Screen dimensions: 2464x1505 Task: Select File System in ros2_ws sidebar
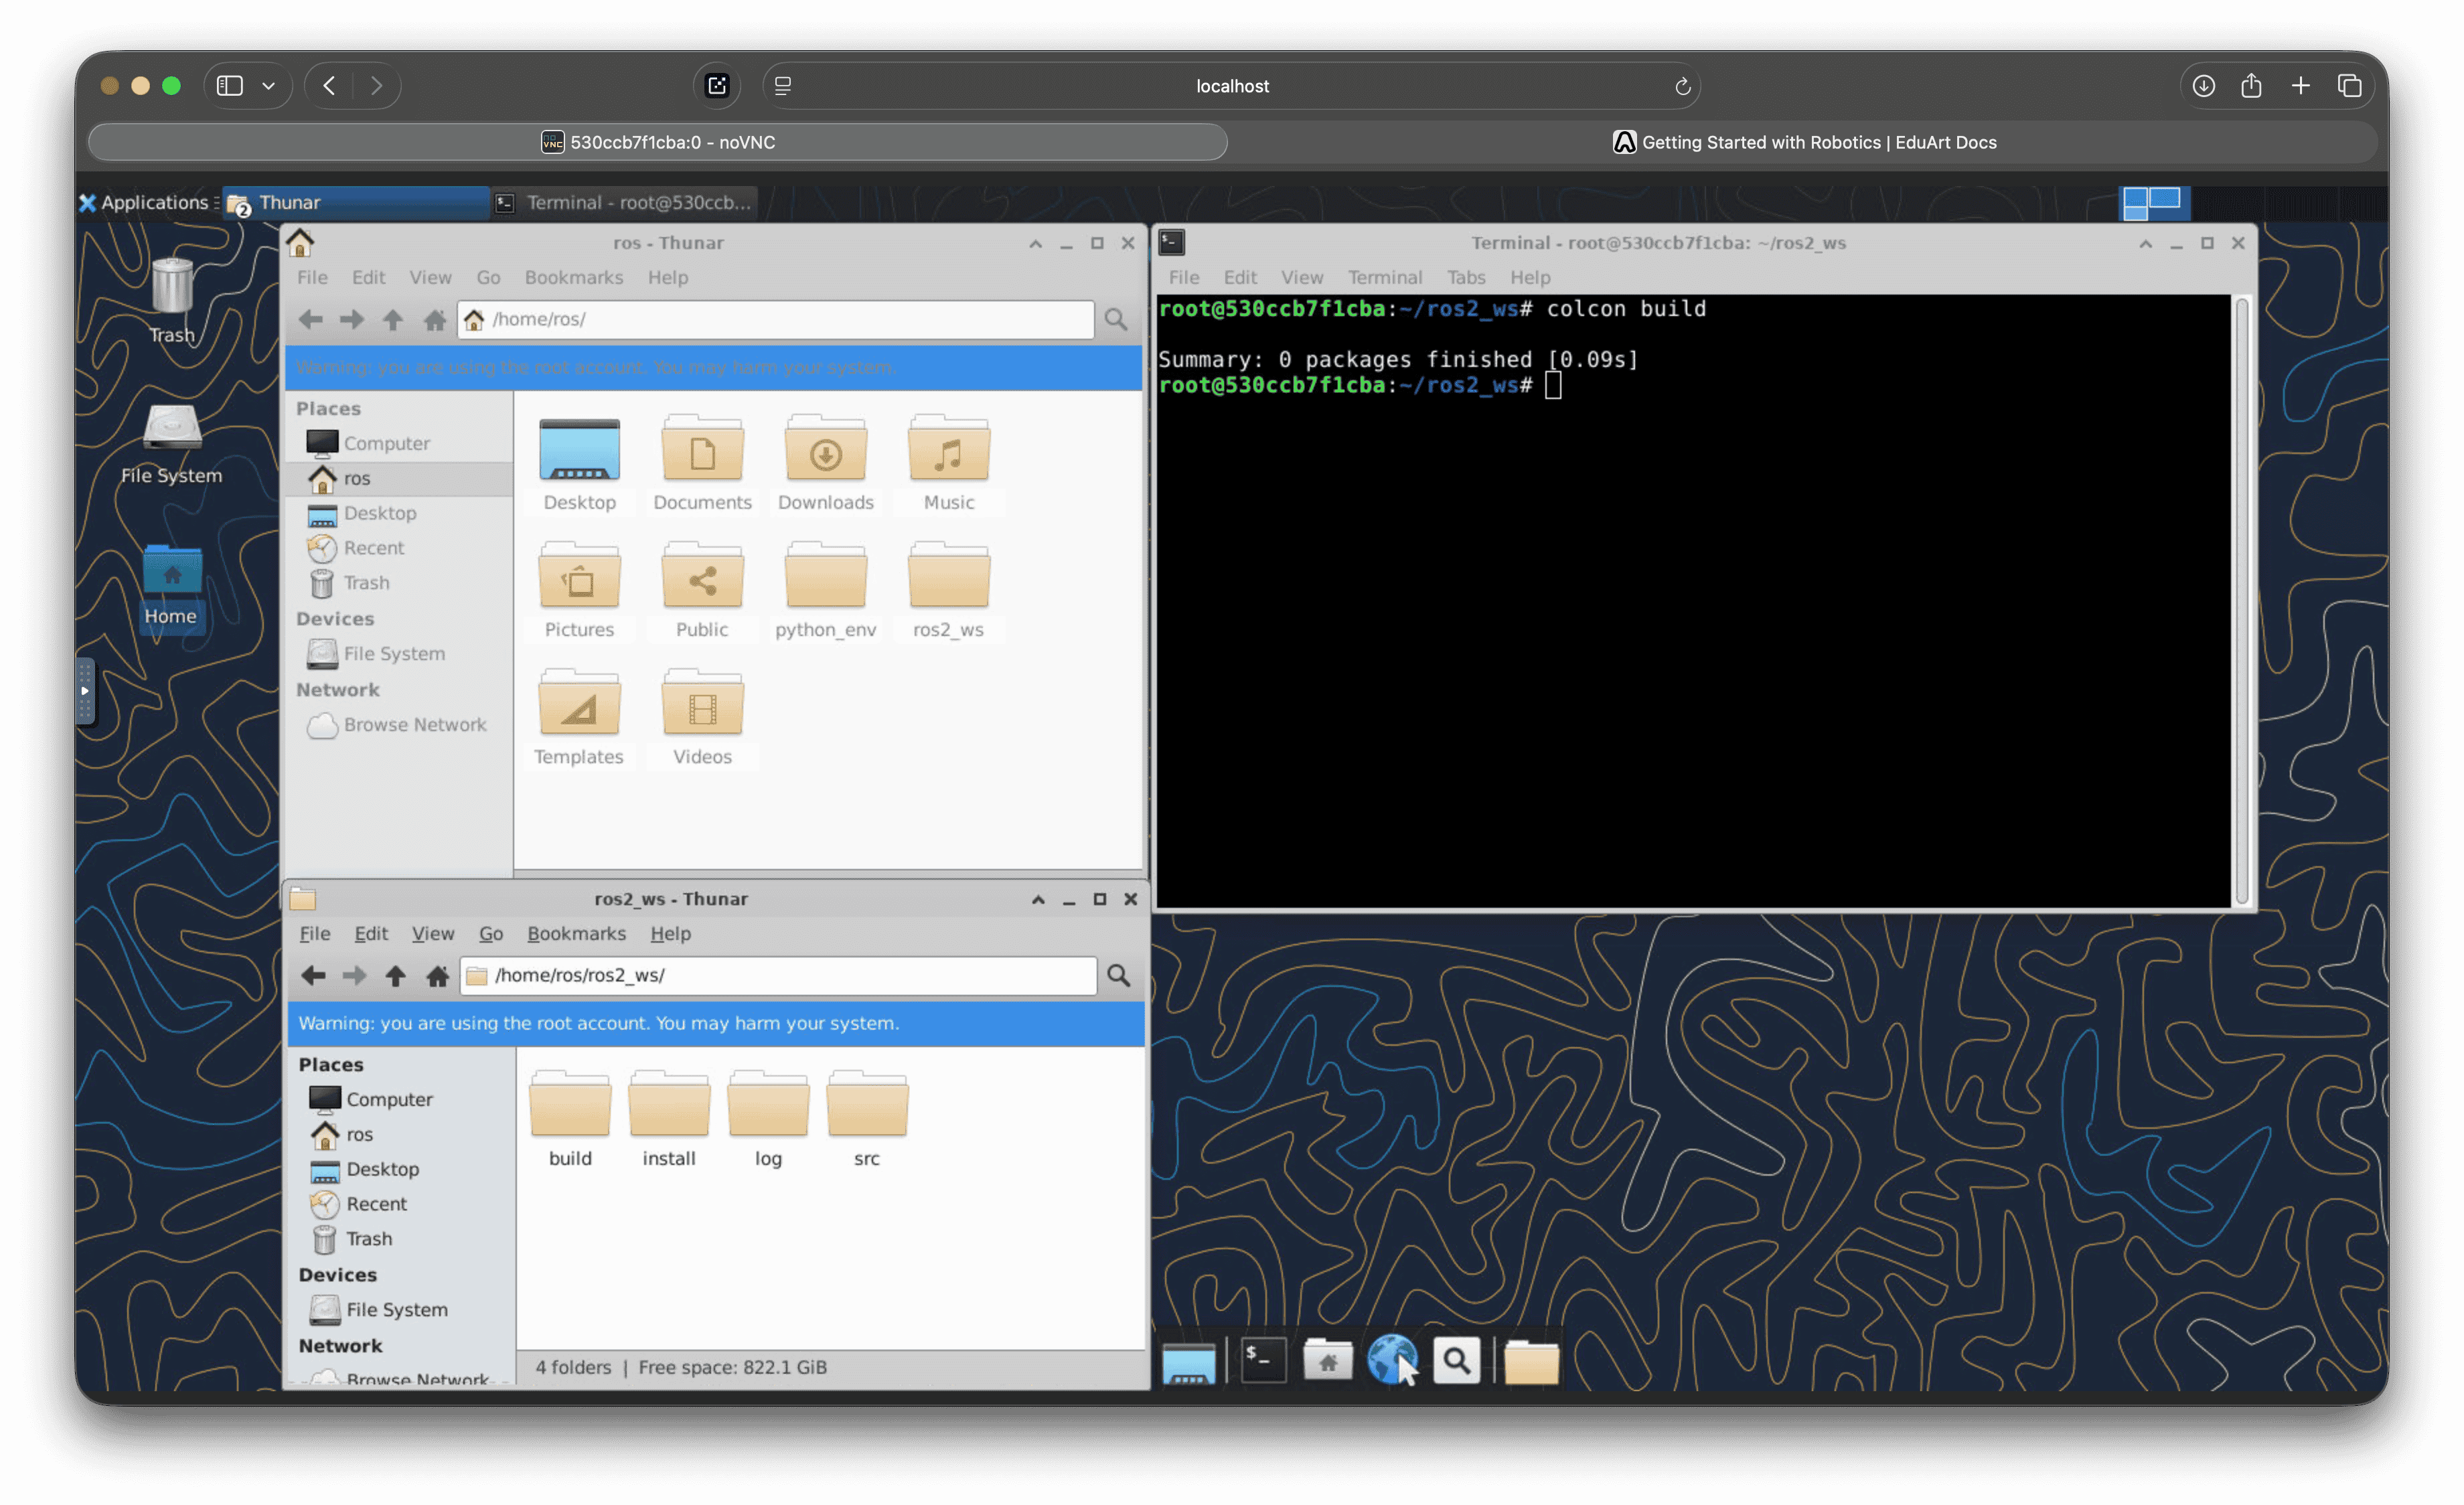coord(396,1309)
